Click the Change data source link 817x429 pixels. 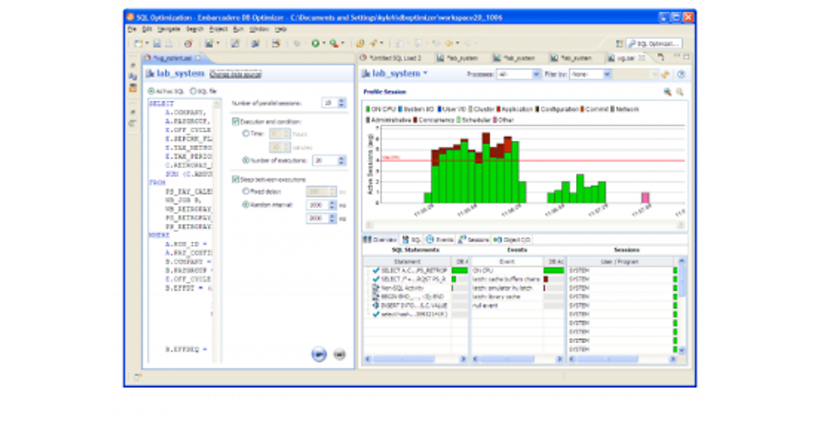point(236,74)
